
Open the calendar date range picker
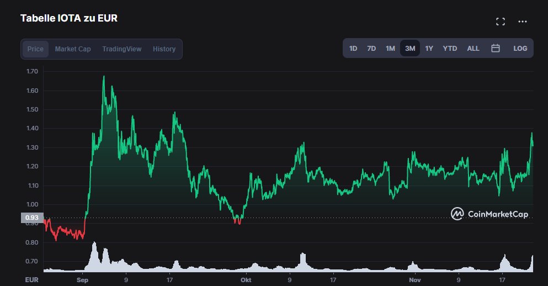(x=496, y=48)
